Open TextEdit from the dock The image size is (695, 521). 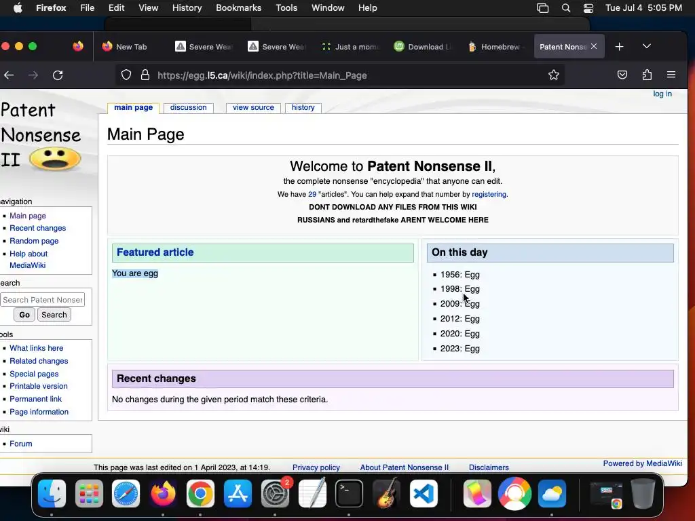(x=312, y=493)
